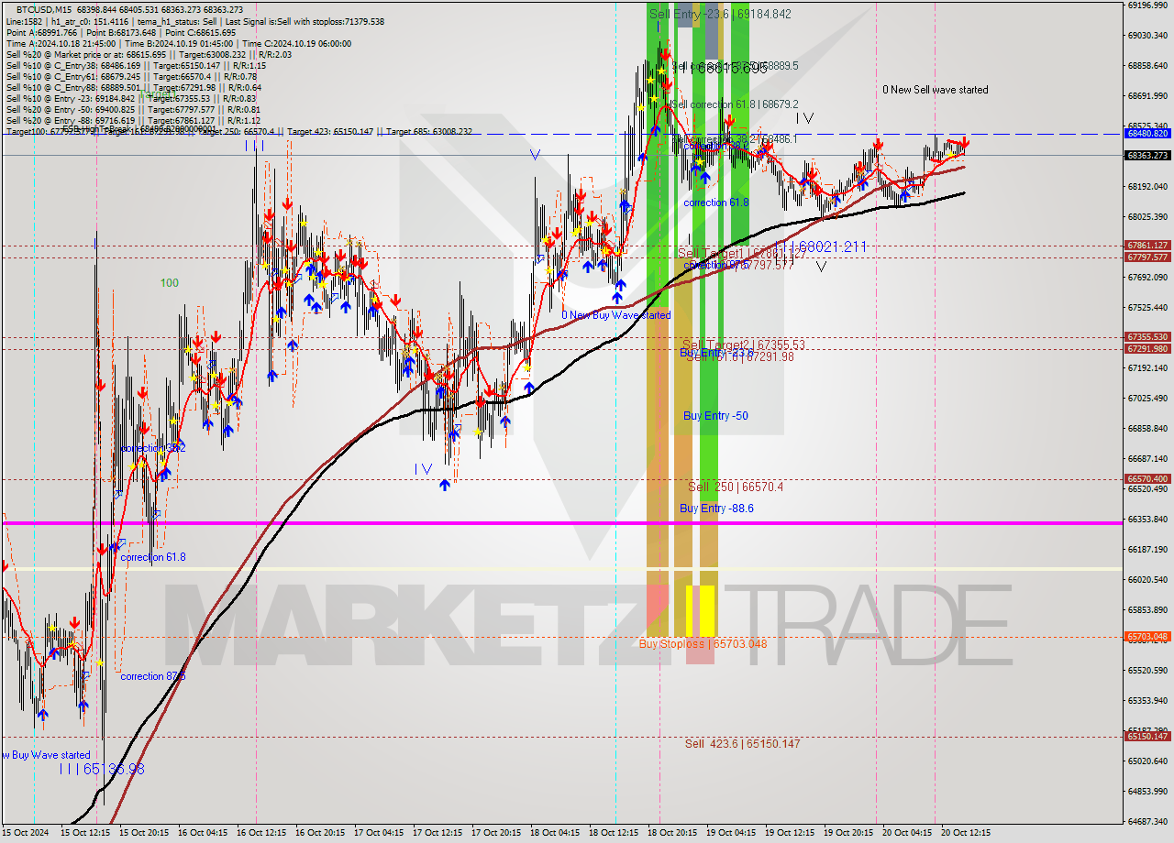Click the '18 Oct 12:15' time label
The image size is (1174, 843).
(x=614, y=834)
